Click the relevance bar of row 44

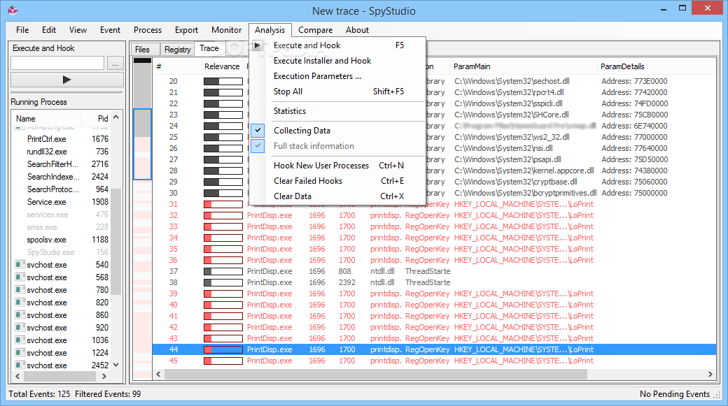point(223,349)
